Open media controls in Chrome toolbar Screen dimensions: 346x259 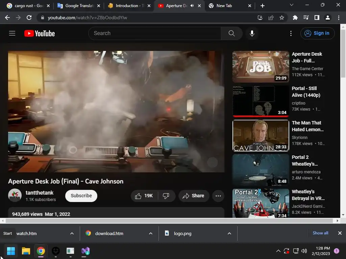click(306, 18)
